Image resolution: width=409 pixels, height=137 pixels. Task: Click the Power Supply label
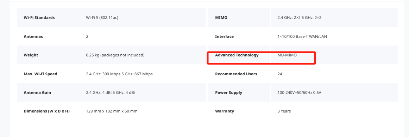click(228, 93)
